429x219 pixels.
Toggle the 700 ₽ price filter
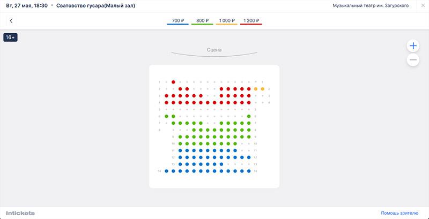(177, 21)
